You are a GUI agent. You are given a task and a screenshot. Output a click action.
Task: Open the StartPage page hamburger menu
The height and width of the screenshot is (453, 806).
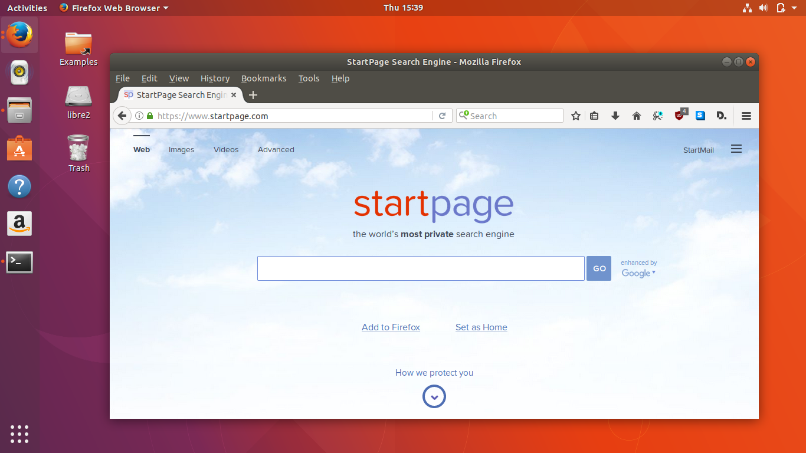point(736,149)
